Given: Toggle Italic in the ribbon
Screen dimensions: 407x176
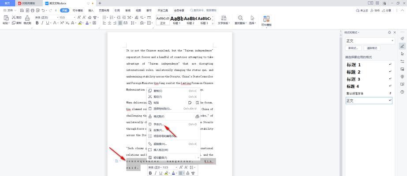Looking at the screenshot, I should pyautogui.click(x=42, y=23).
